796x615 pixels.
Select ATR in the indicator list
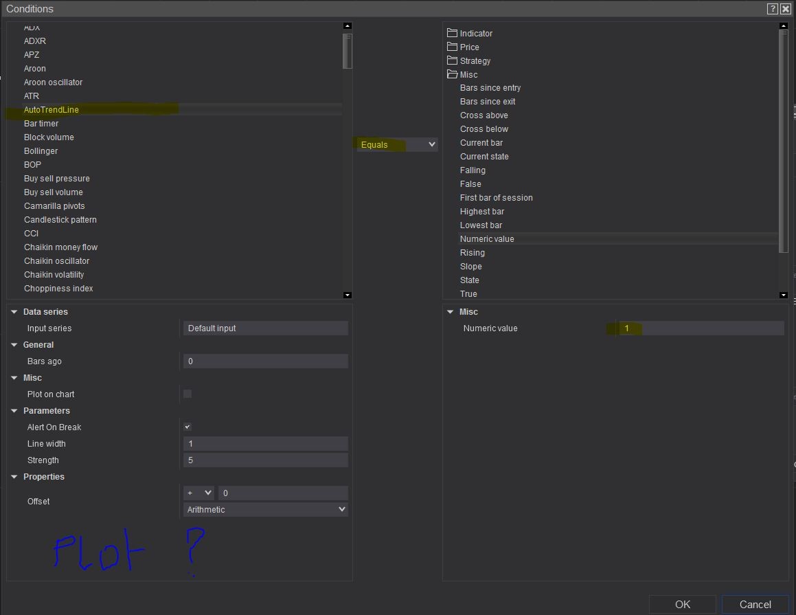[x=32, y=96]
